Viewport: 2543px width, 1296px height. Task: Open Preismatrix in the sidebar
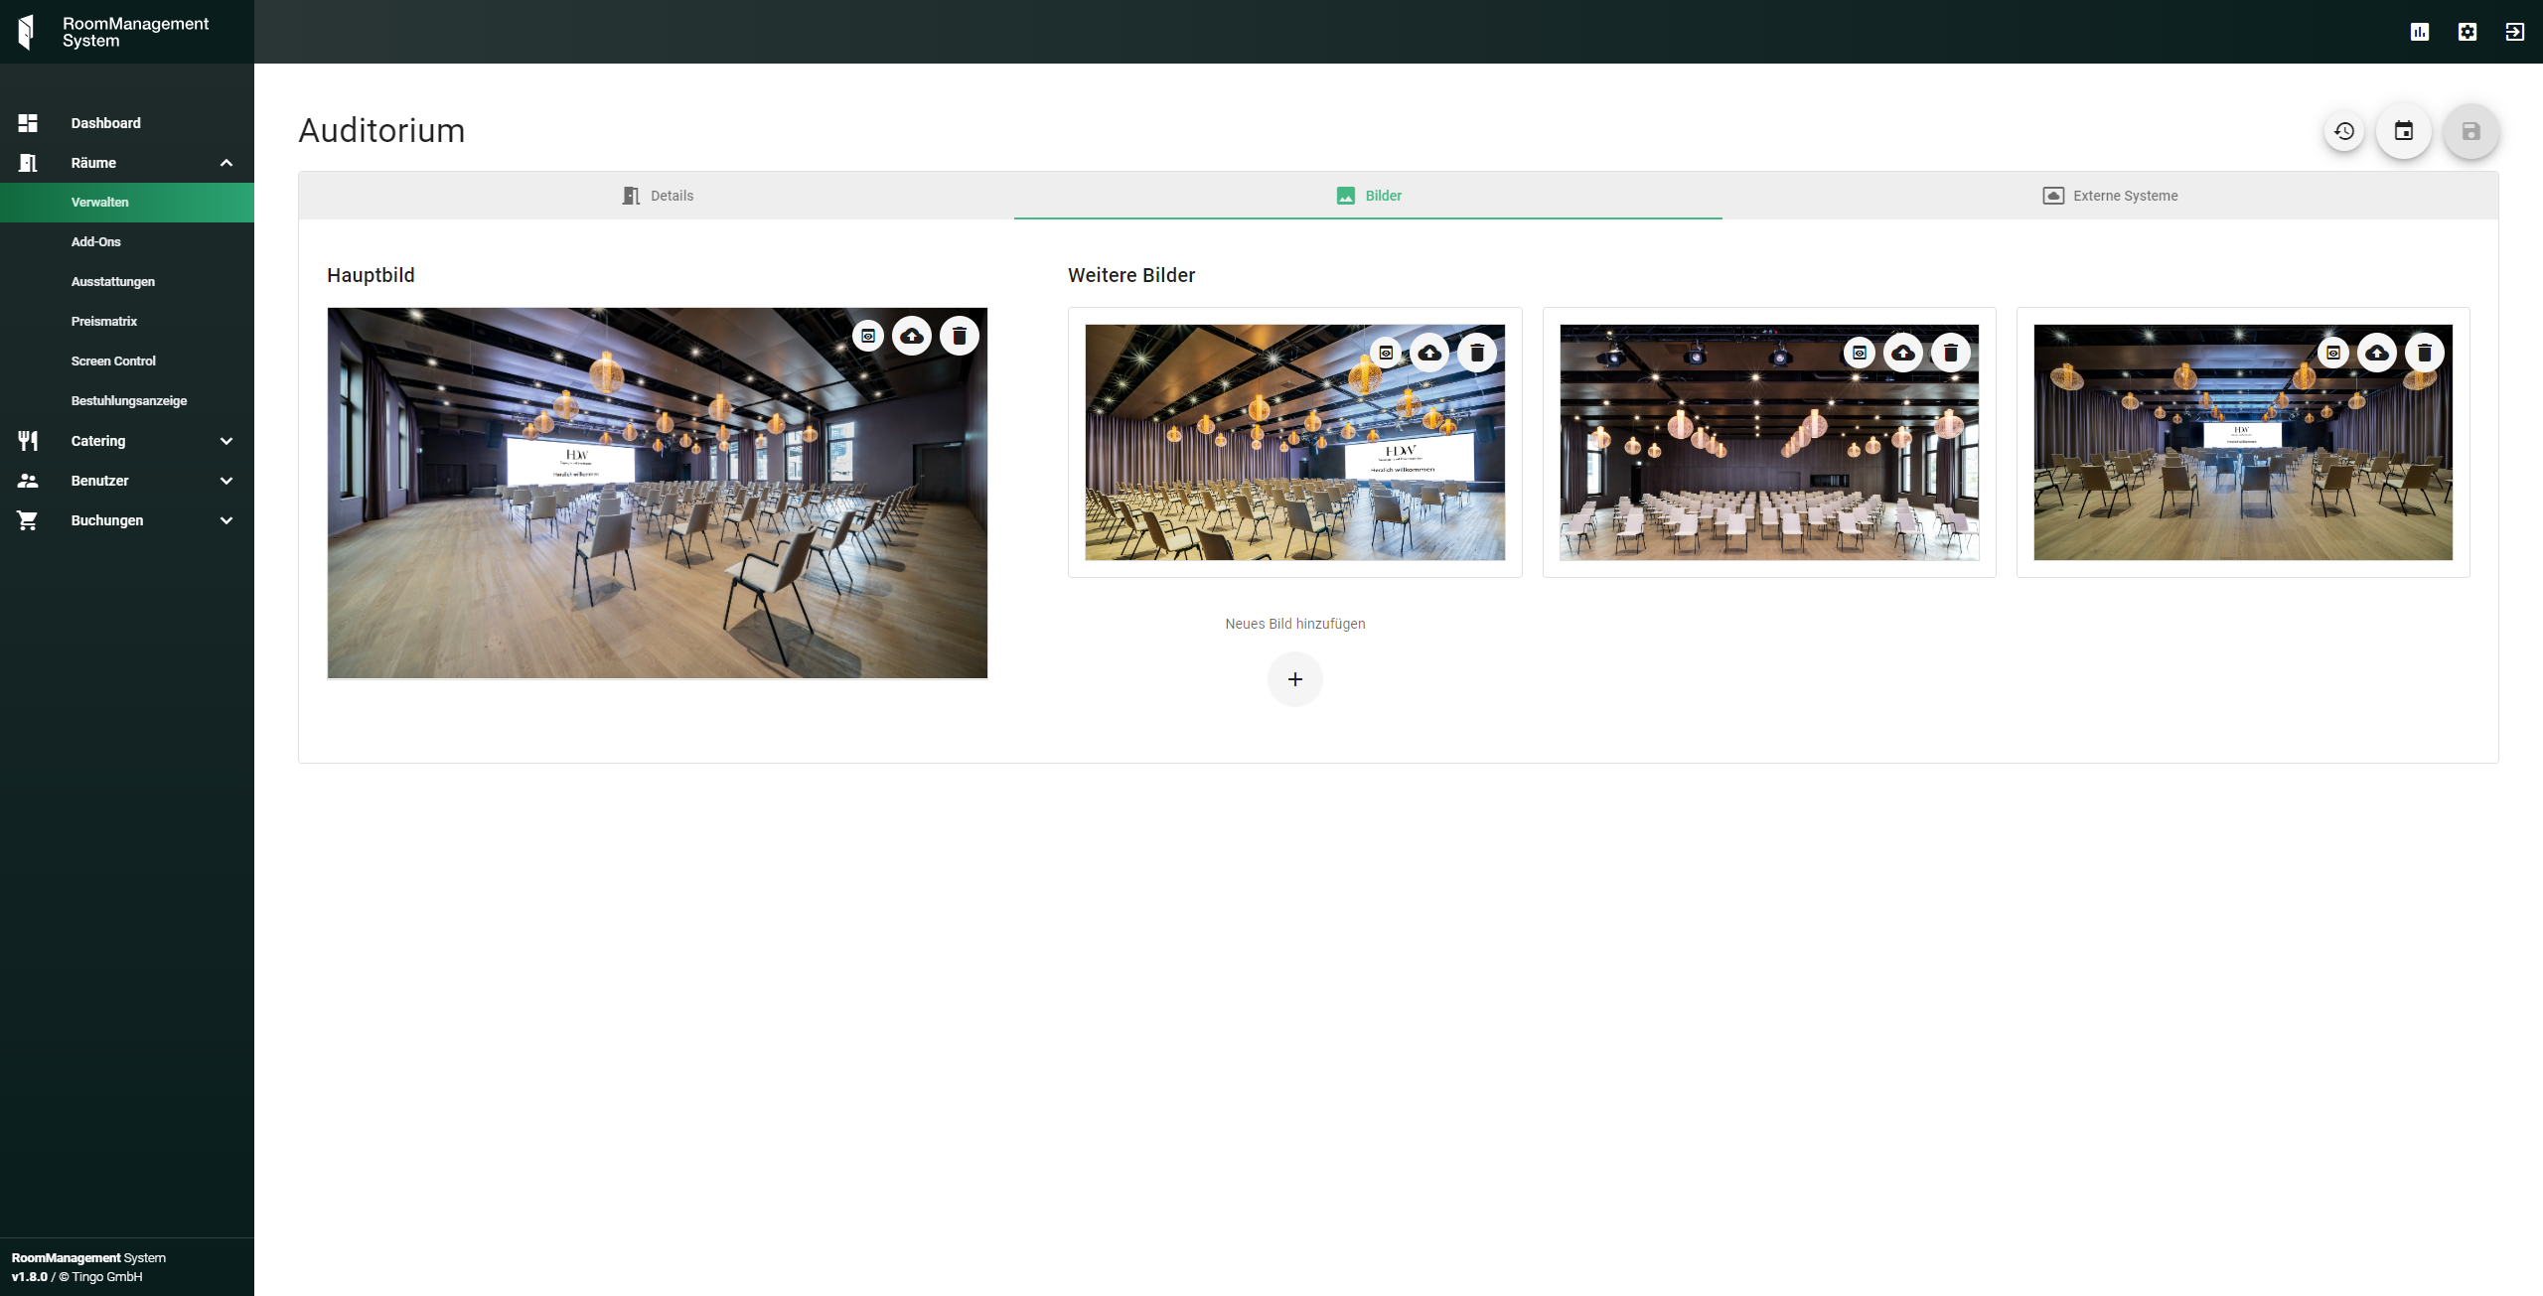[104, 322]
